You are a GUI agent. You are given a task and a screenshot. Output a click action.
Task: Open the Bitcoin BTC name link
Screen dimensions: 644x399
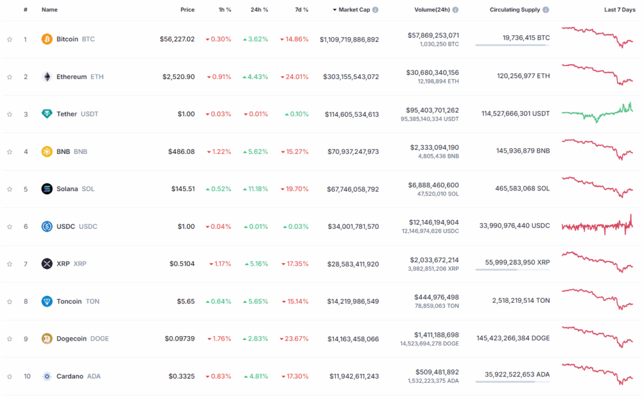[x=75, y=39]
